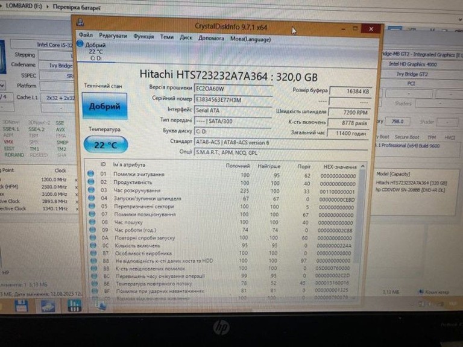Screen dimensions: 463x347
Task: Click HEX value 00000000CEBD
Action: (x=337, y=199)
